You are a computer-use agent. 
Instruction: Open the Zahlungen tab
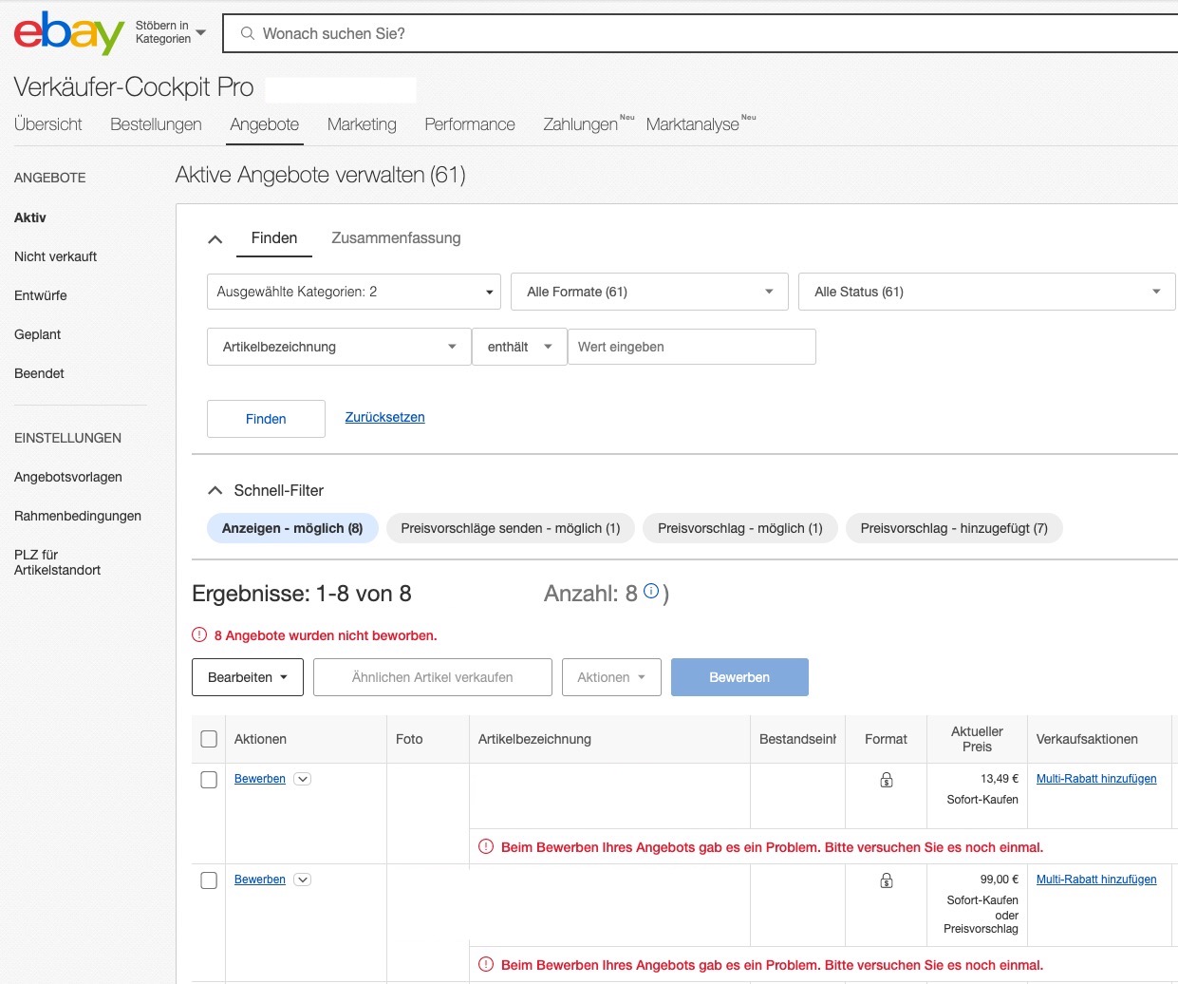point(581,124)
